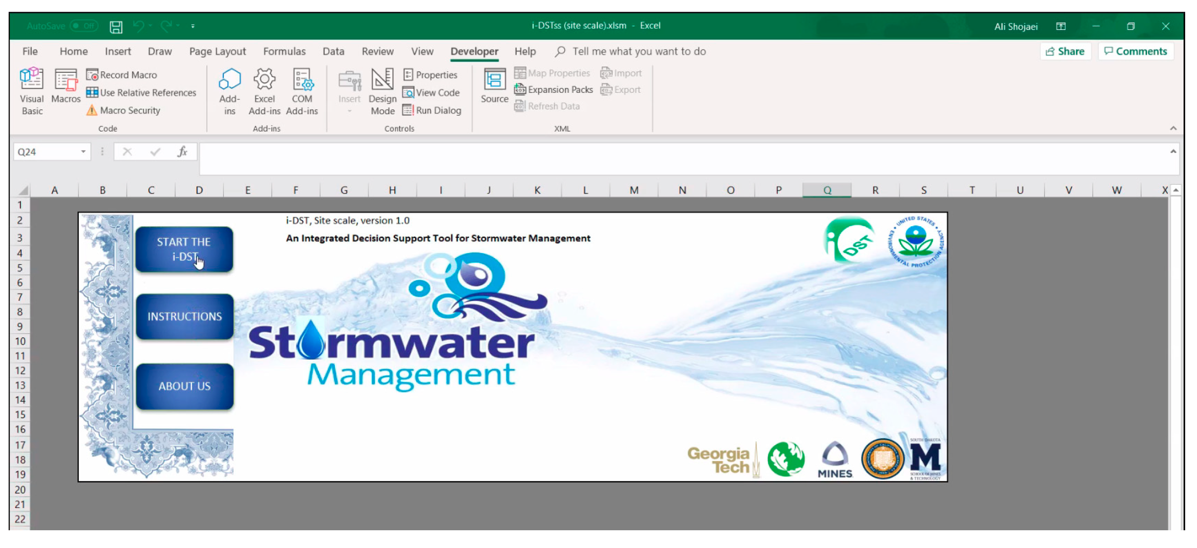Click the Share button
This screenshot has height=548, width=1197.
tap(1065, 51)
